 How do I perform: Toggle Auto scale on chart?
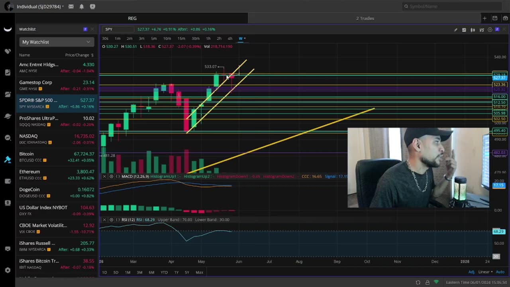click(x=500, y=272)
